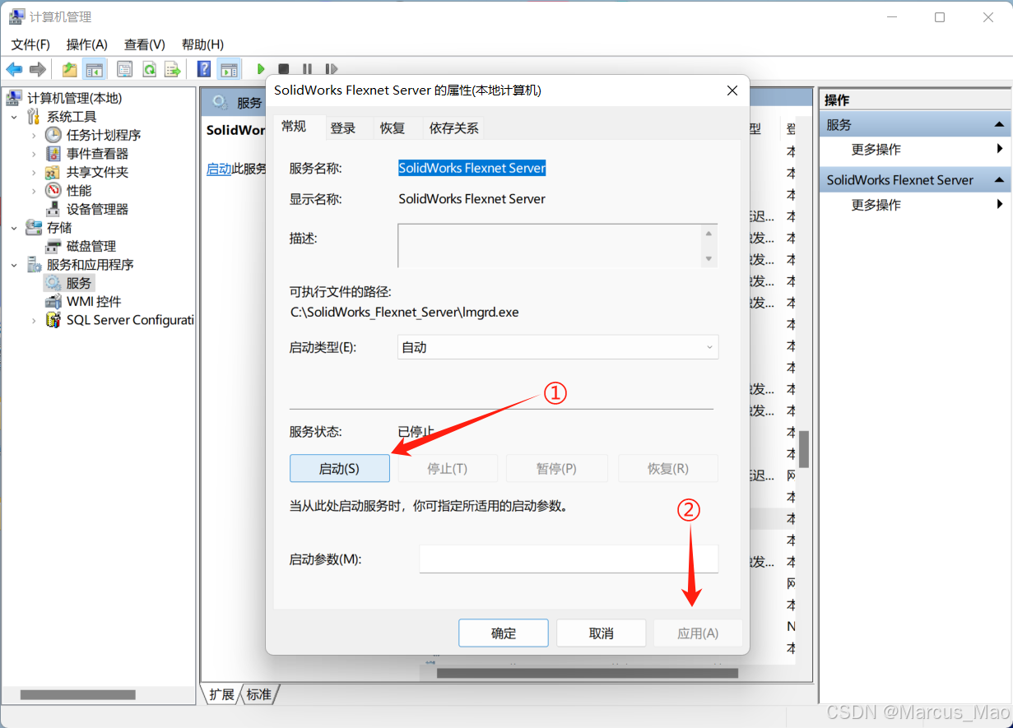Screen dimensions: 1013x728
Task: Expand the 事件查看器 node arrow
Action: pyautogui.click(x=34, y=154)
